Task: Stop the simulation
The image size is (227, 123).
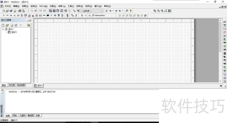Action: (x=90, y=16)
